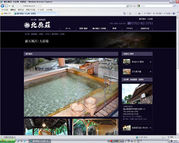Image resolution: width=179 pixels, height=143 pixels.
Task: Expand the address bar history dropdown
Action: click(x=127, y=6)
